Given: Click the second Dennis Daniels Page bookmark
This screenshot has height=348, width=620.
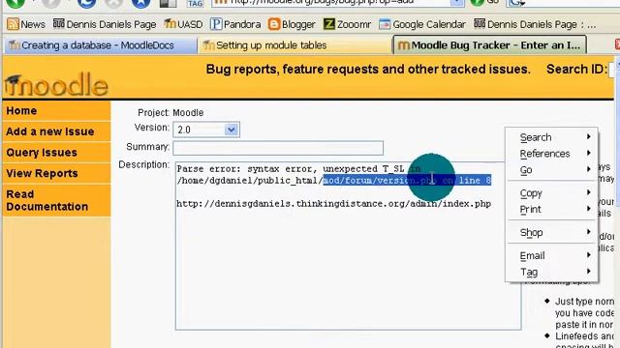Looking at the screenshot, I should tap(534, 24).
